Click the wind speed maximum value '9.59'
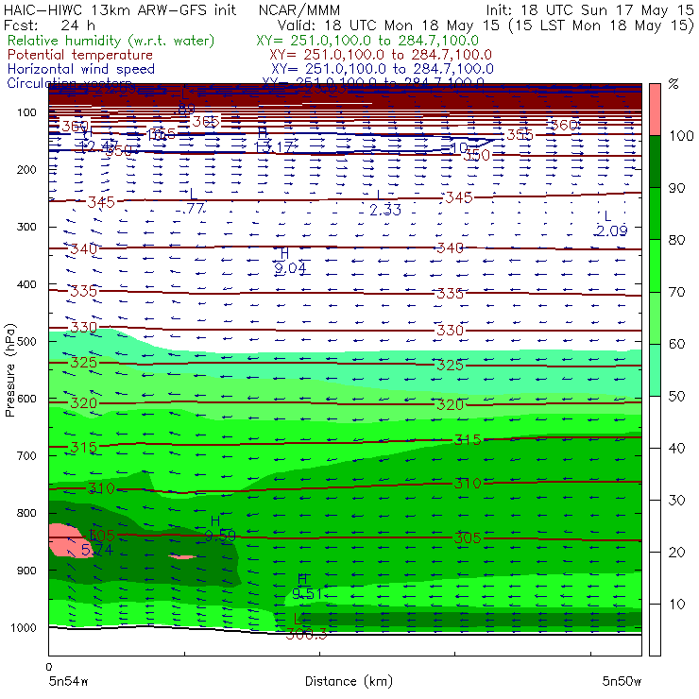Viewport: 699px width, 699px height. point(220,536)
